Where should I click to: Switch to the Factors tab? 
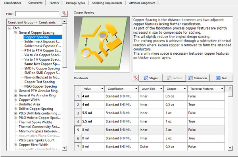54,3
